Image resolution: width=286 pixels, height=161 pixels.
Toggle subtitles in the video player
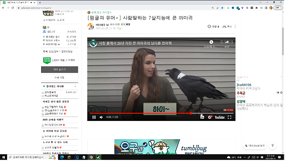coord(202,117)
